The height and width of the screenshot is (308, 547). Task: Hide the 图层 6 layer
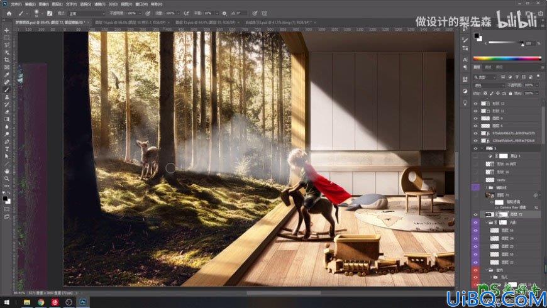475,126
